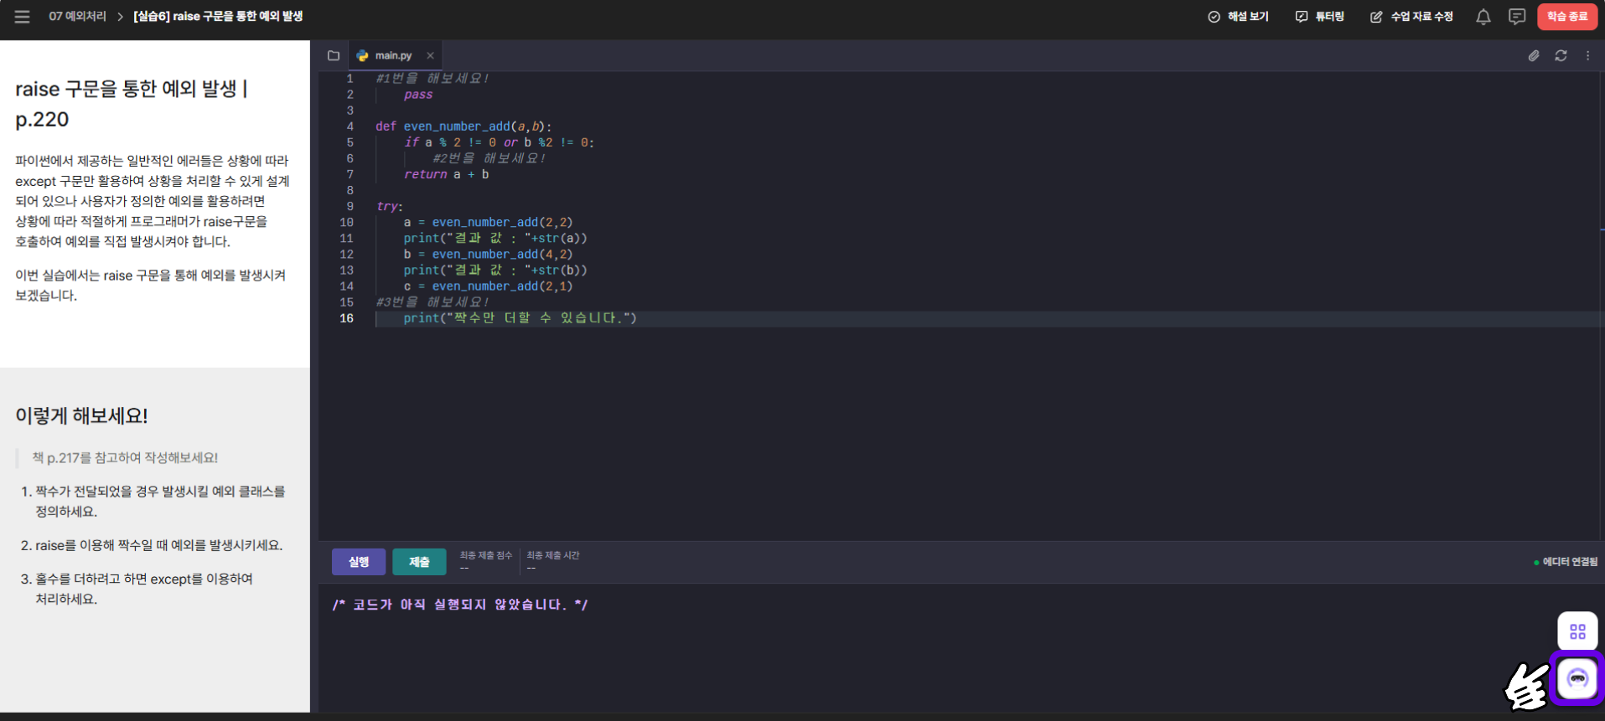
Task: Click the grid apps button above chatbot
Action: 1577,631
